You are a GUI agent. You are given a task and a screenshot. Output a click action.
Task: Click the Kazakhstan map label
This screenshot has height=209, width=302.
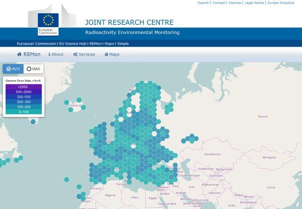(213, 154)
